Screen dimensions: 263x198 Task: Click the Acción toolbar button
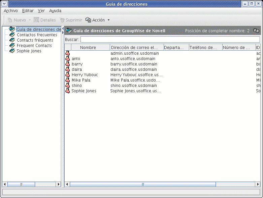(x=95, y=20)
